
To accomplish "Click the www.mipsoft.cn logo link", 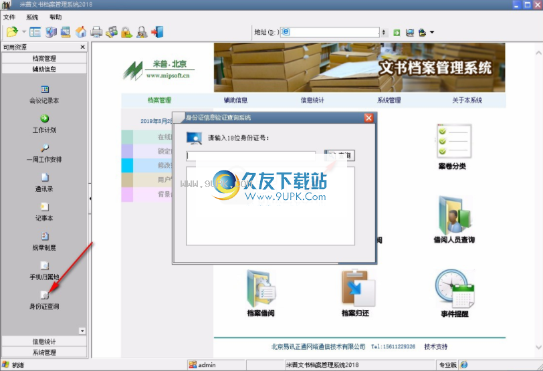I will 168,76.
